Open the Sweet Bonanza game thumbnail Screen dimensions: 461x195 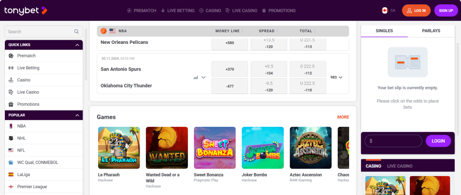click(x=215, y=148)
